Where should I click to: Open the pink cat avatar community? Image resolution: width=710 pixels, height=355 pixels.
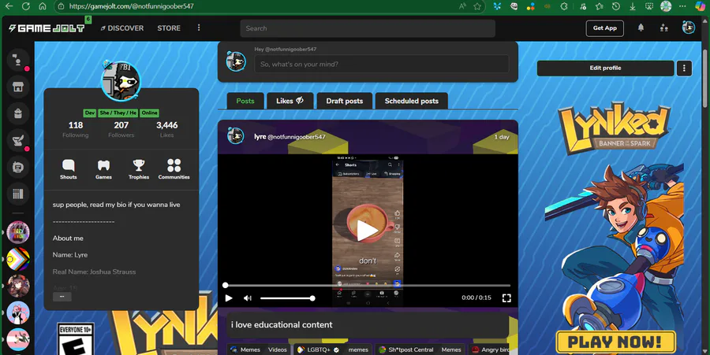point(18,312)
